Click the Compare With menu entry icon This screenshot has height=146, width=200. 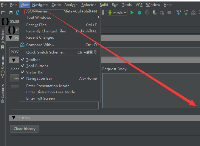click(22, 45)
